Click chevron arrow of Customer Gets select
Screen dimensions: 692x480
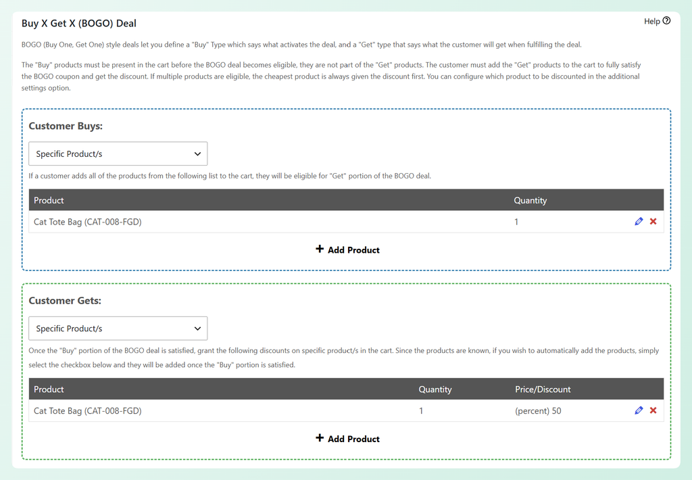point(197,329)
